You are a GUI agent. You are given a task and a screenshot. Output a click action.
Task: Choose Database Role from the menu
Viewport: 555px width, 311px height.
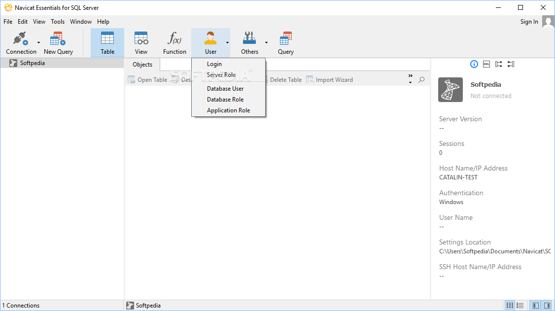[x=228, y=100]
